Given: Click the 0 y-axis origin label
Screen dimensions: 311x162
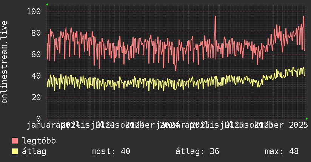Looking at the screenshot, I should tap(38, 119).
